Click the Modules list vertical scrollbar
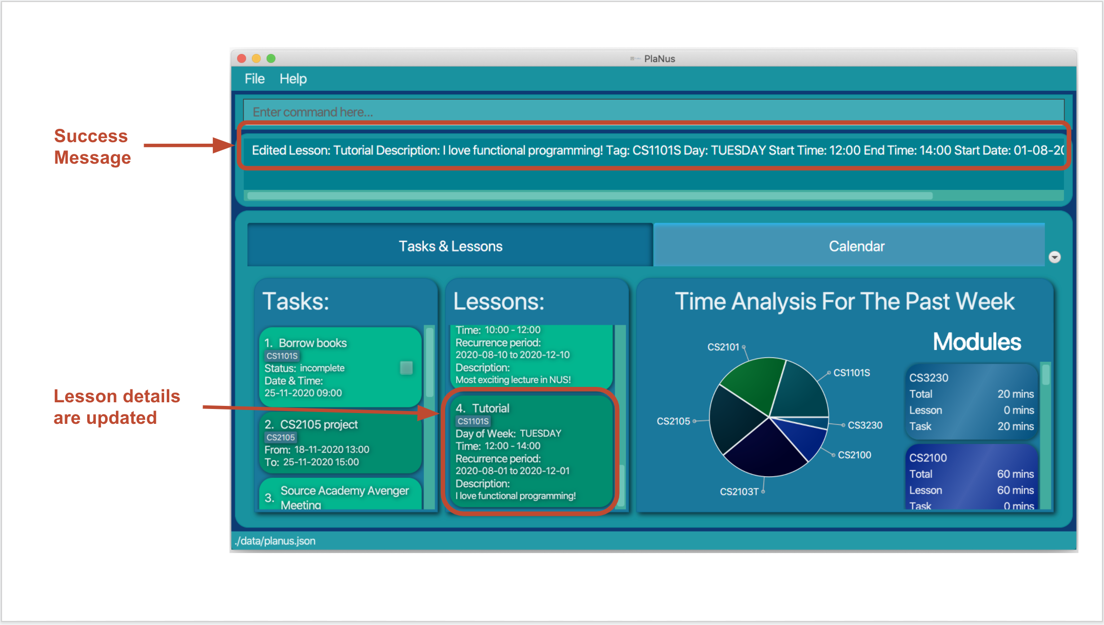 (1046, 375)
